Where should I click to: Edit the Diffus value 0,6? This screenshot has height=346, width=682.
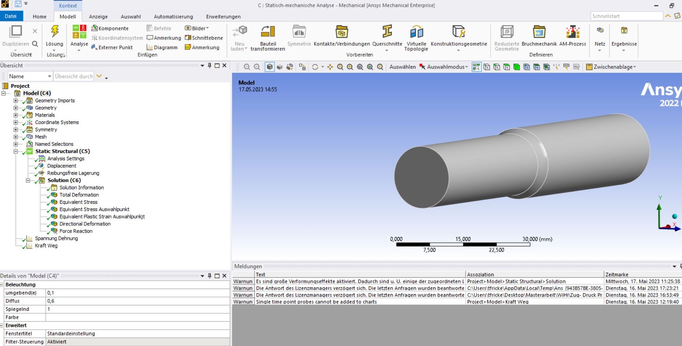coord(138,301)
